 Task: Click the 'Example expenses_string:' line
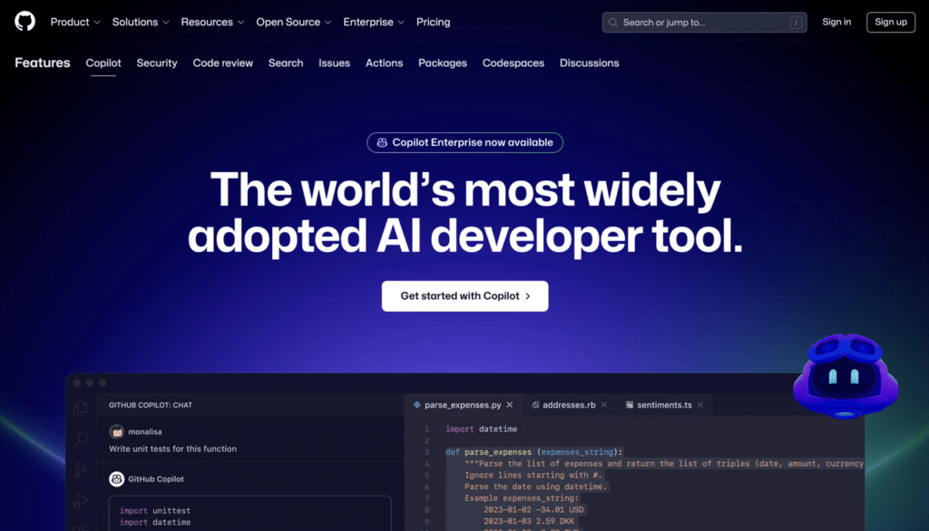click(522, 497)
